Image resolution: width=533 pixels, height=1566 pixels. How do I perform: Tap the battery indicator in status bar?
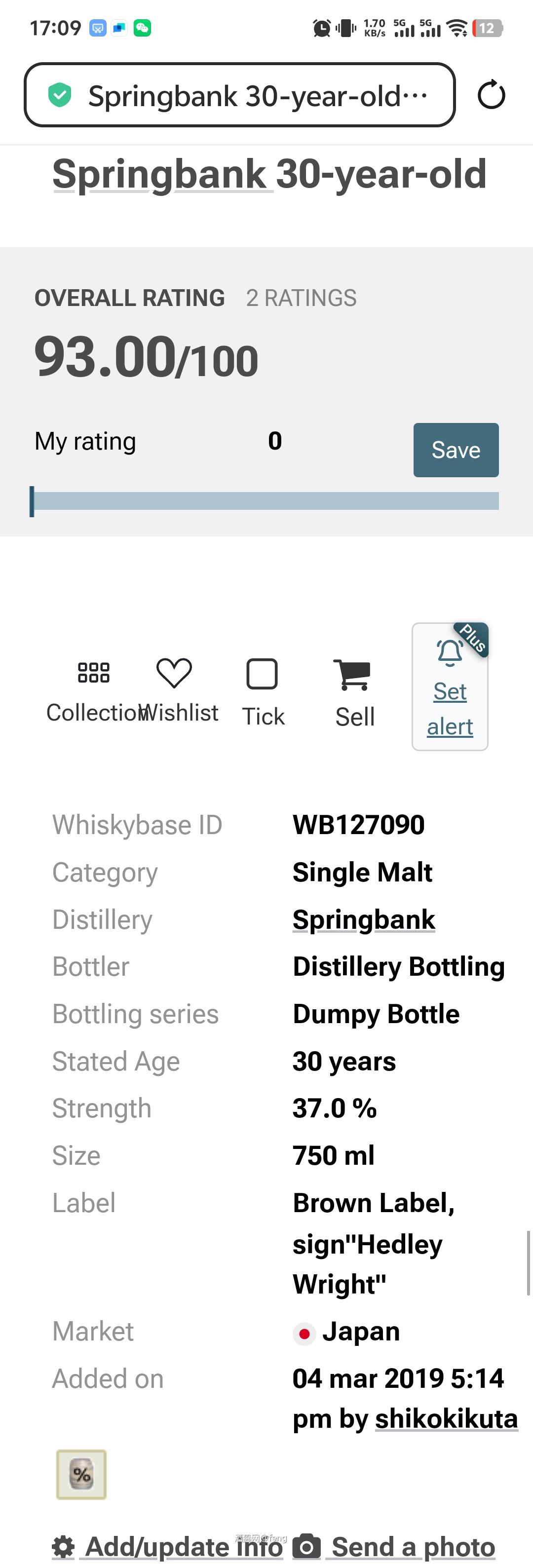tap(488, 28)
